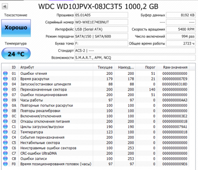Sort by the ID column header

point(14,67)
